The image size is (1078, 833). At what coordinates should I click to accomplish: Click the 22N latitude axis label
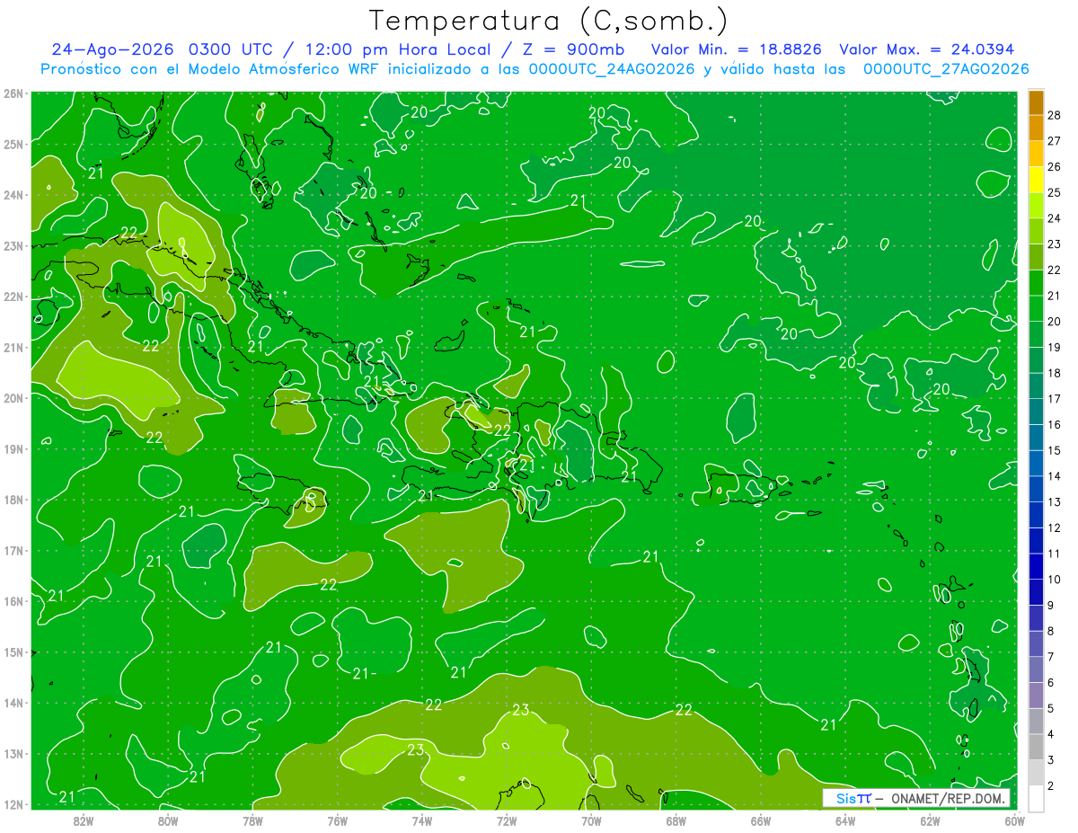(x=13, y=297)
